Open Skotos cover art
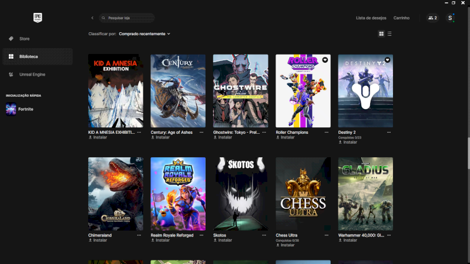Viewport: 470px width, 264px height. [x=241, y=194]
